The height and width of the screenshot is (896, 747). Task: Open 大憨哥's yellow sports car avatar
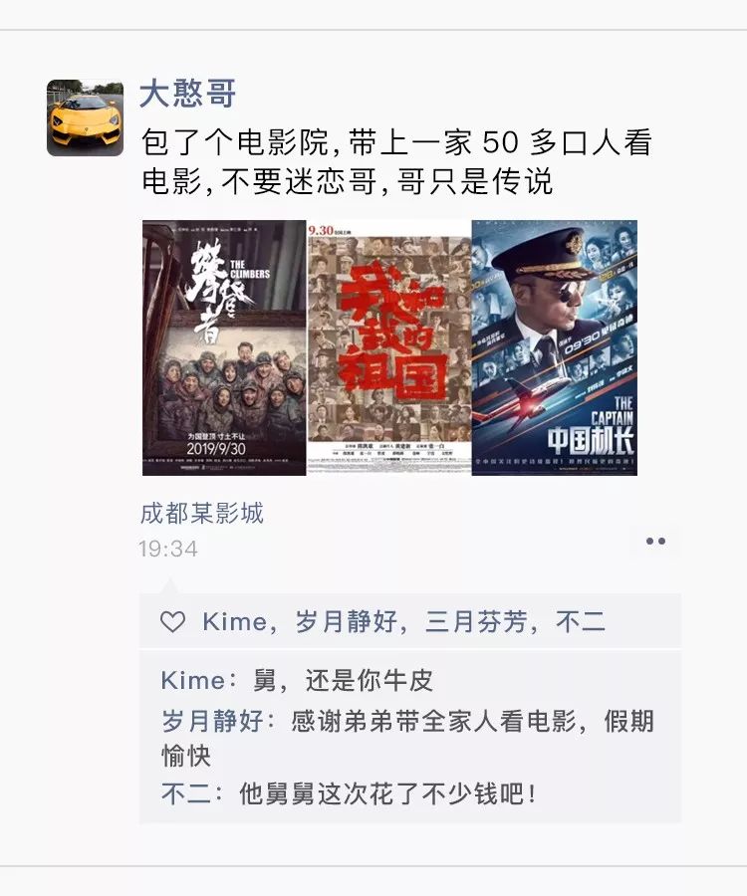86,117
